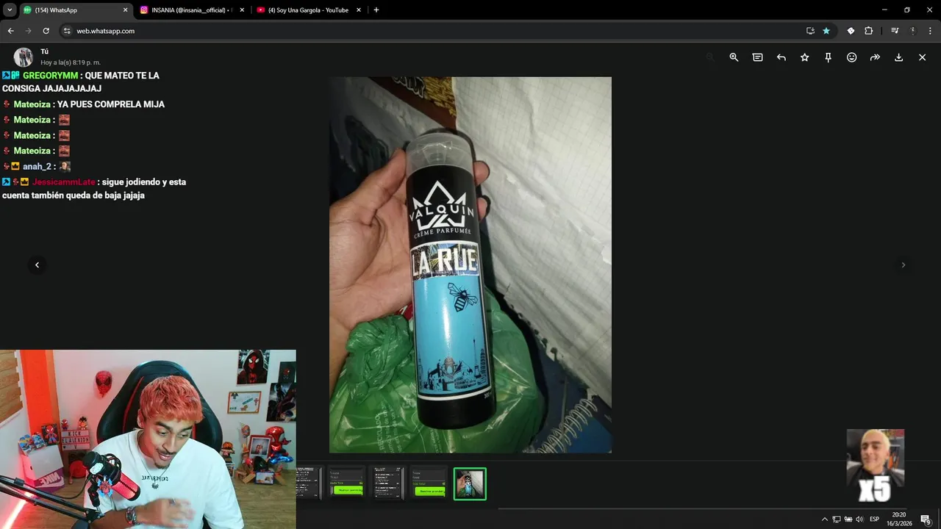Open fourth thumbnail with green button
This screenshot has width=941, height=529.
[x=429, y=483]
